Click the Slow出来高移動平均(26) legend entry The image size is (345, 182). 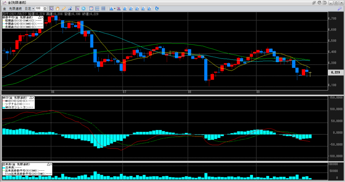click(x=27, y=174)
